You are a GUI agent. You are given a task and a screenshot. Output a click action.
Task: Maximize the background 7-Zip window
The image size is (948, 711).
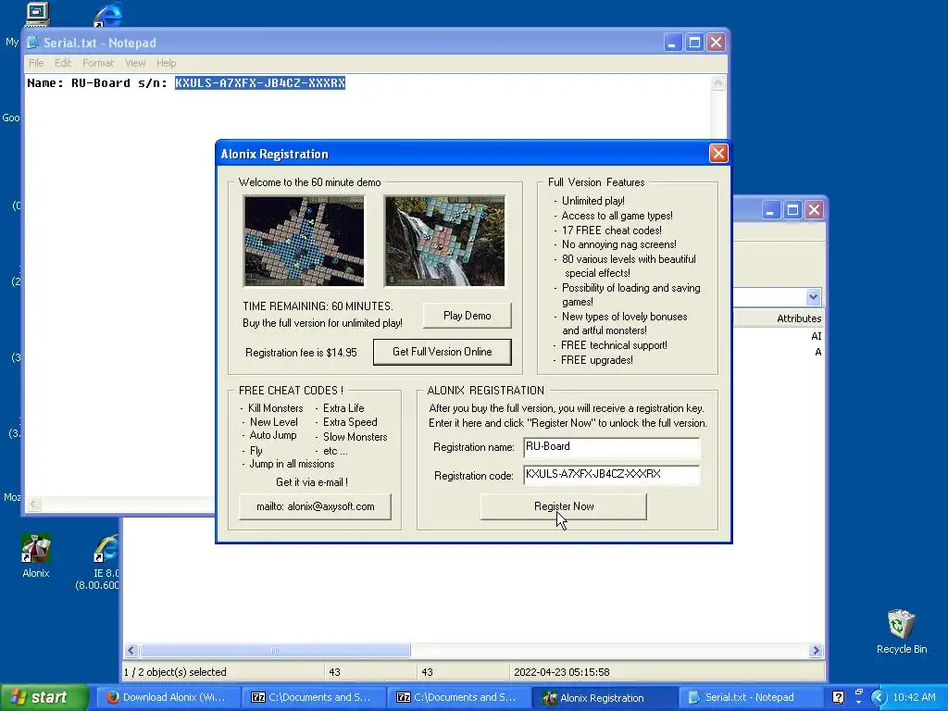tap(792, 210)
